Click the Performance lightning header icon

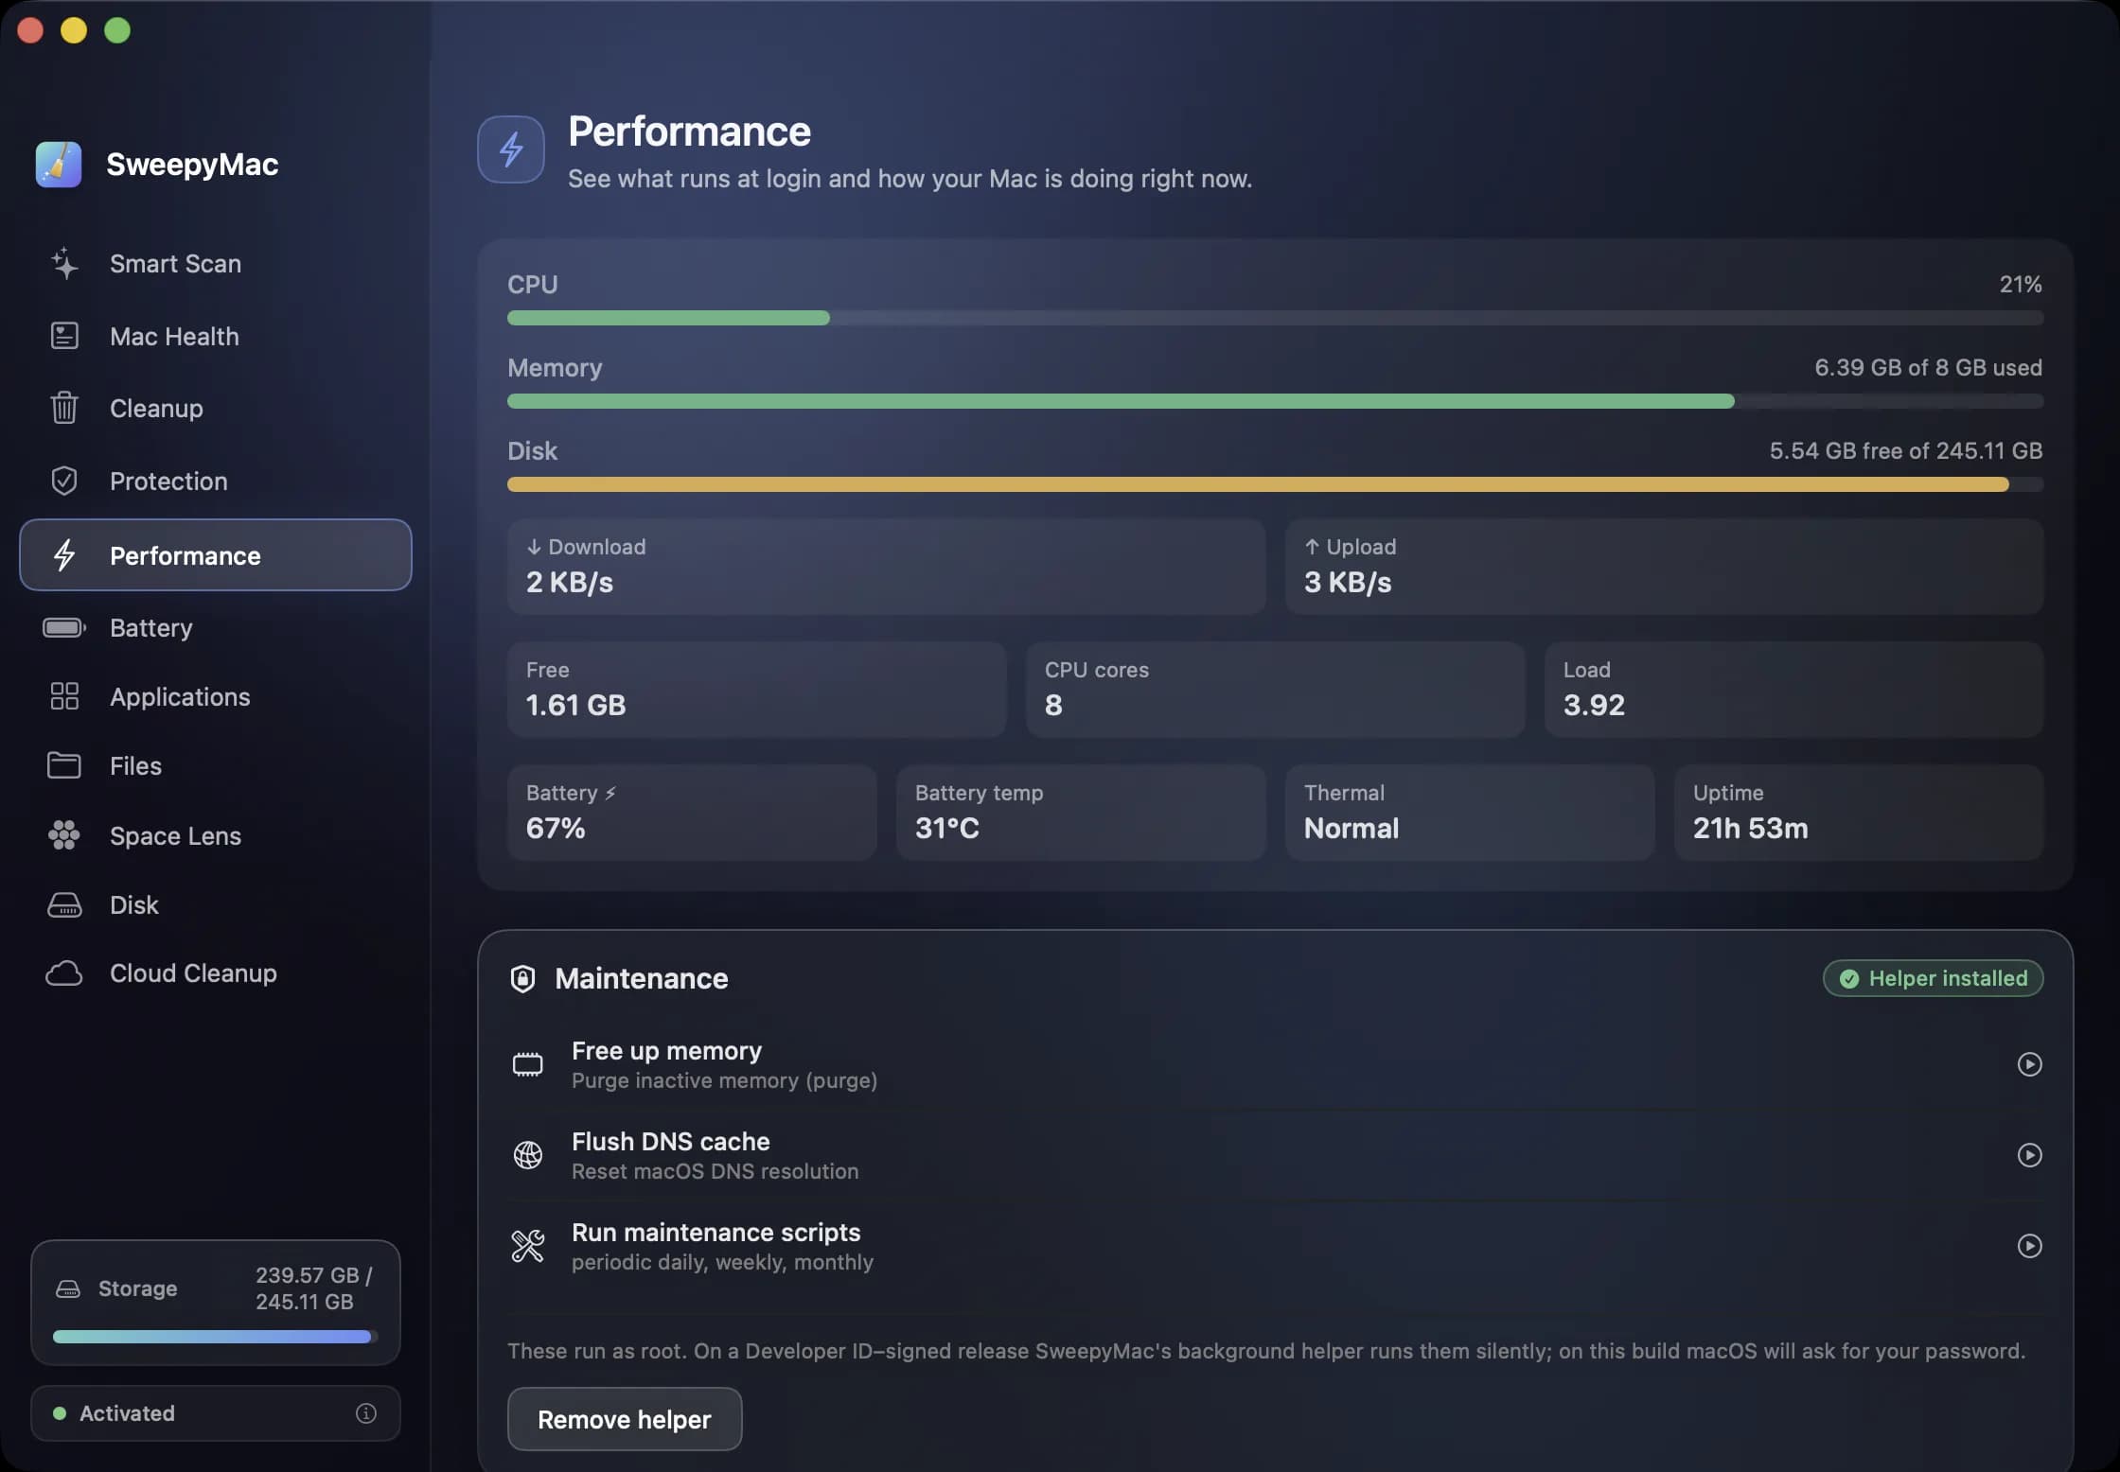(511, 149)
